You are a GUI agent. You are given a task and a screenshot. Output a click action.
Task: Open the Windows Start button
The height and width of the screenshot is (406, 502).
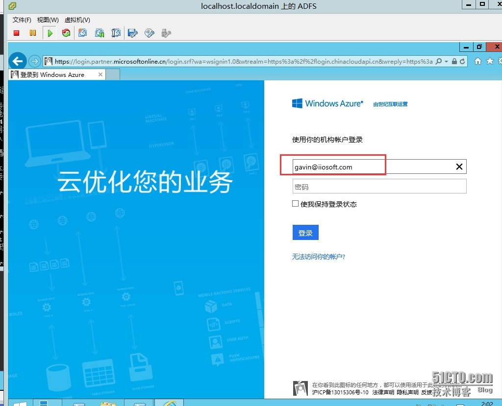pyautogui.click(x=20, y=403)
